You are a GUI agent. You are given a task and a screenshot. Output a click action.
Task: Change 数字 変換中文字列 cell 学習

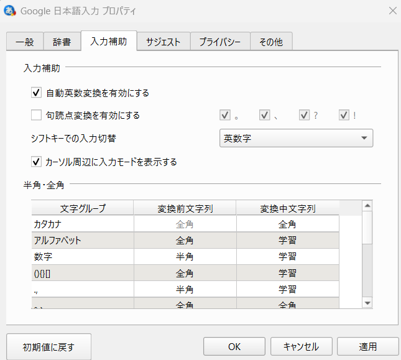pyautogui.click(x=288, y=256)
